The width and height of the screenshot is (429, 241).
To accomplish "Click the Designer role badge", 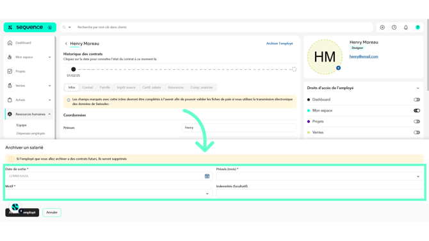I will point(357,48).
